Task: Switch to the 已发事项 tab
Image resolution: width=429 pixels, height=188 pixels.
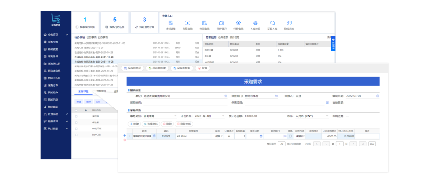Action: (x=91, y=37)
